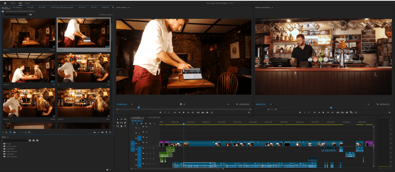Click Add Marker icon in timeline header

pyautogui.click(x=146, y=124)
